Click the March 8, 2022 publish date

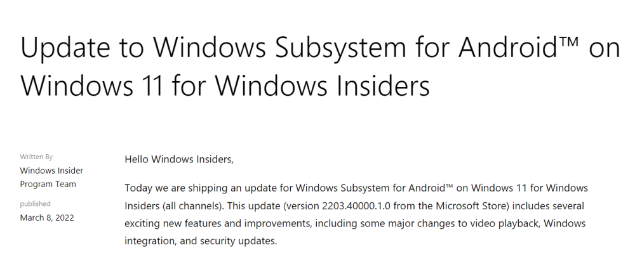(x=47, y=218)
